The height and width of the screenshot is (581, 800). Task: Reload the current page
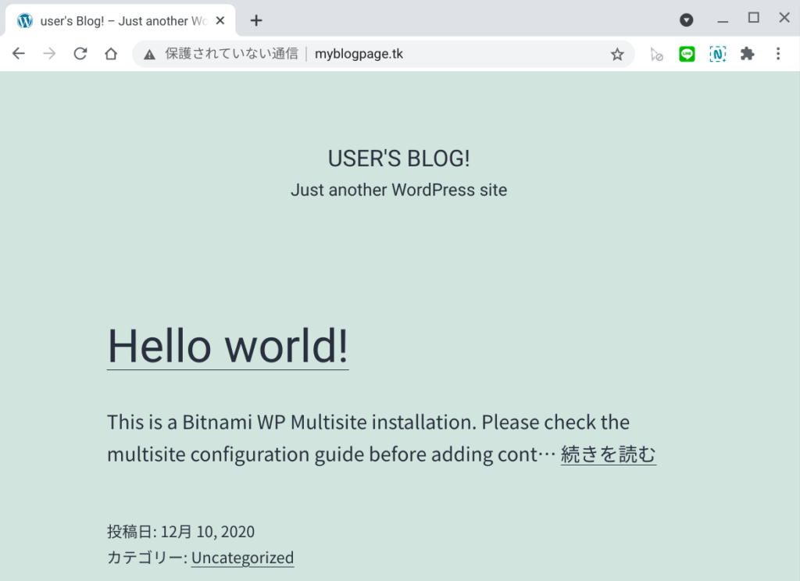(80, 54)
